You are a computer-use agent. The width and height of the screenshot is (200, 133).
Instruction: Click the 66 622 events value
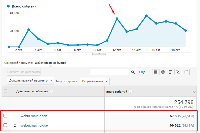(x=175, y=125)
